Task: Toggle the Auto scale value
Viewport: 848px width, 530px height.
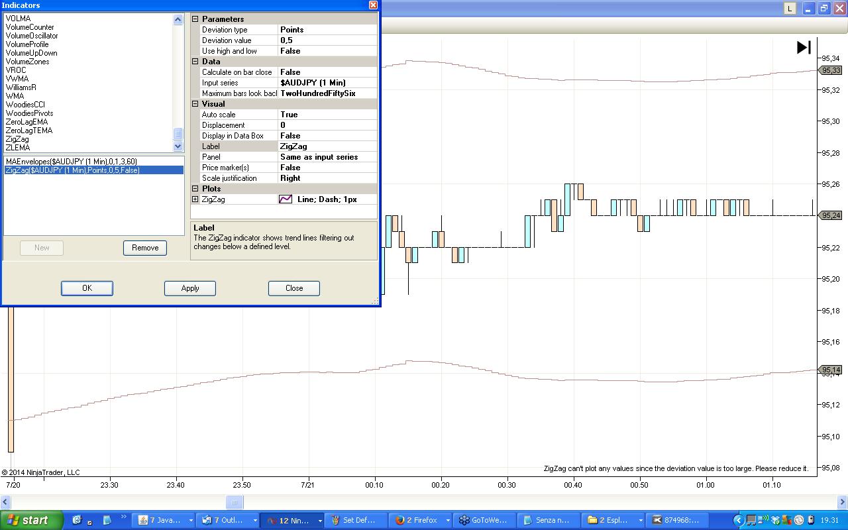Action: point(327,115)
